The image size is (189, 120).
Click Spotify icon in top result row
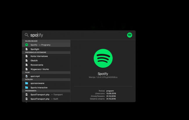click(27, 45)
